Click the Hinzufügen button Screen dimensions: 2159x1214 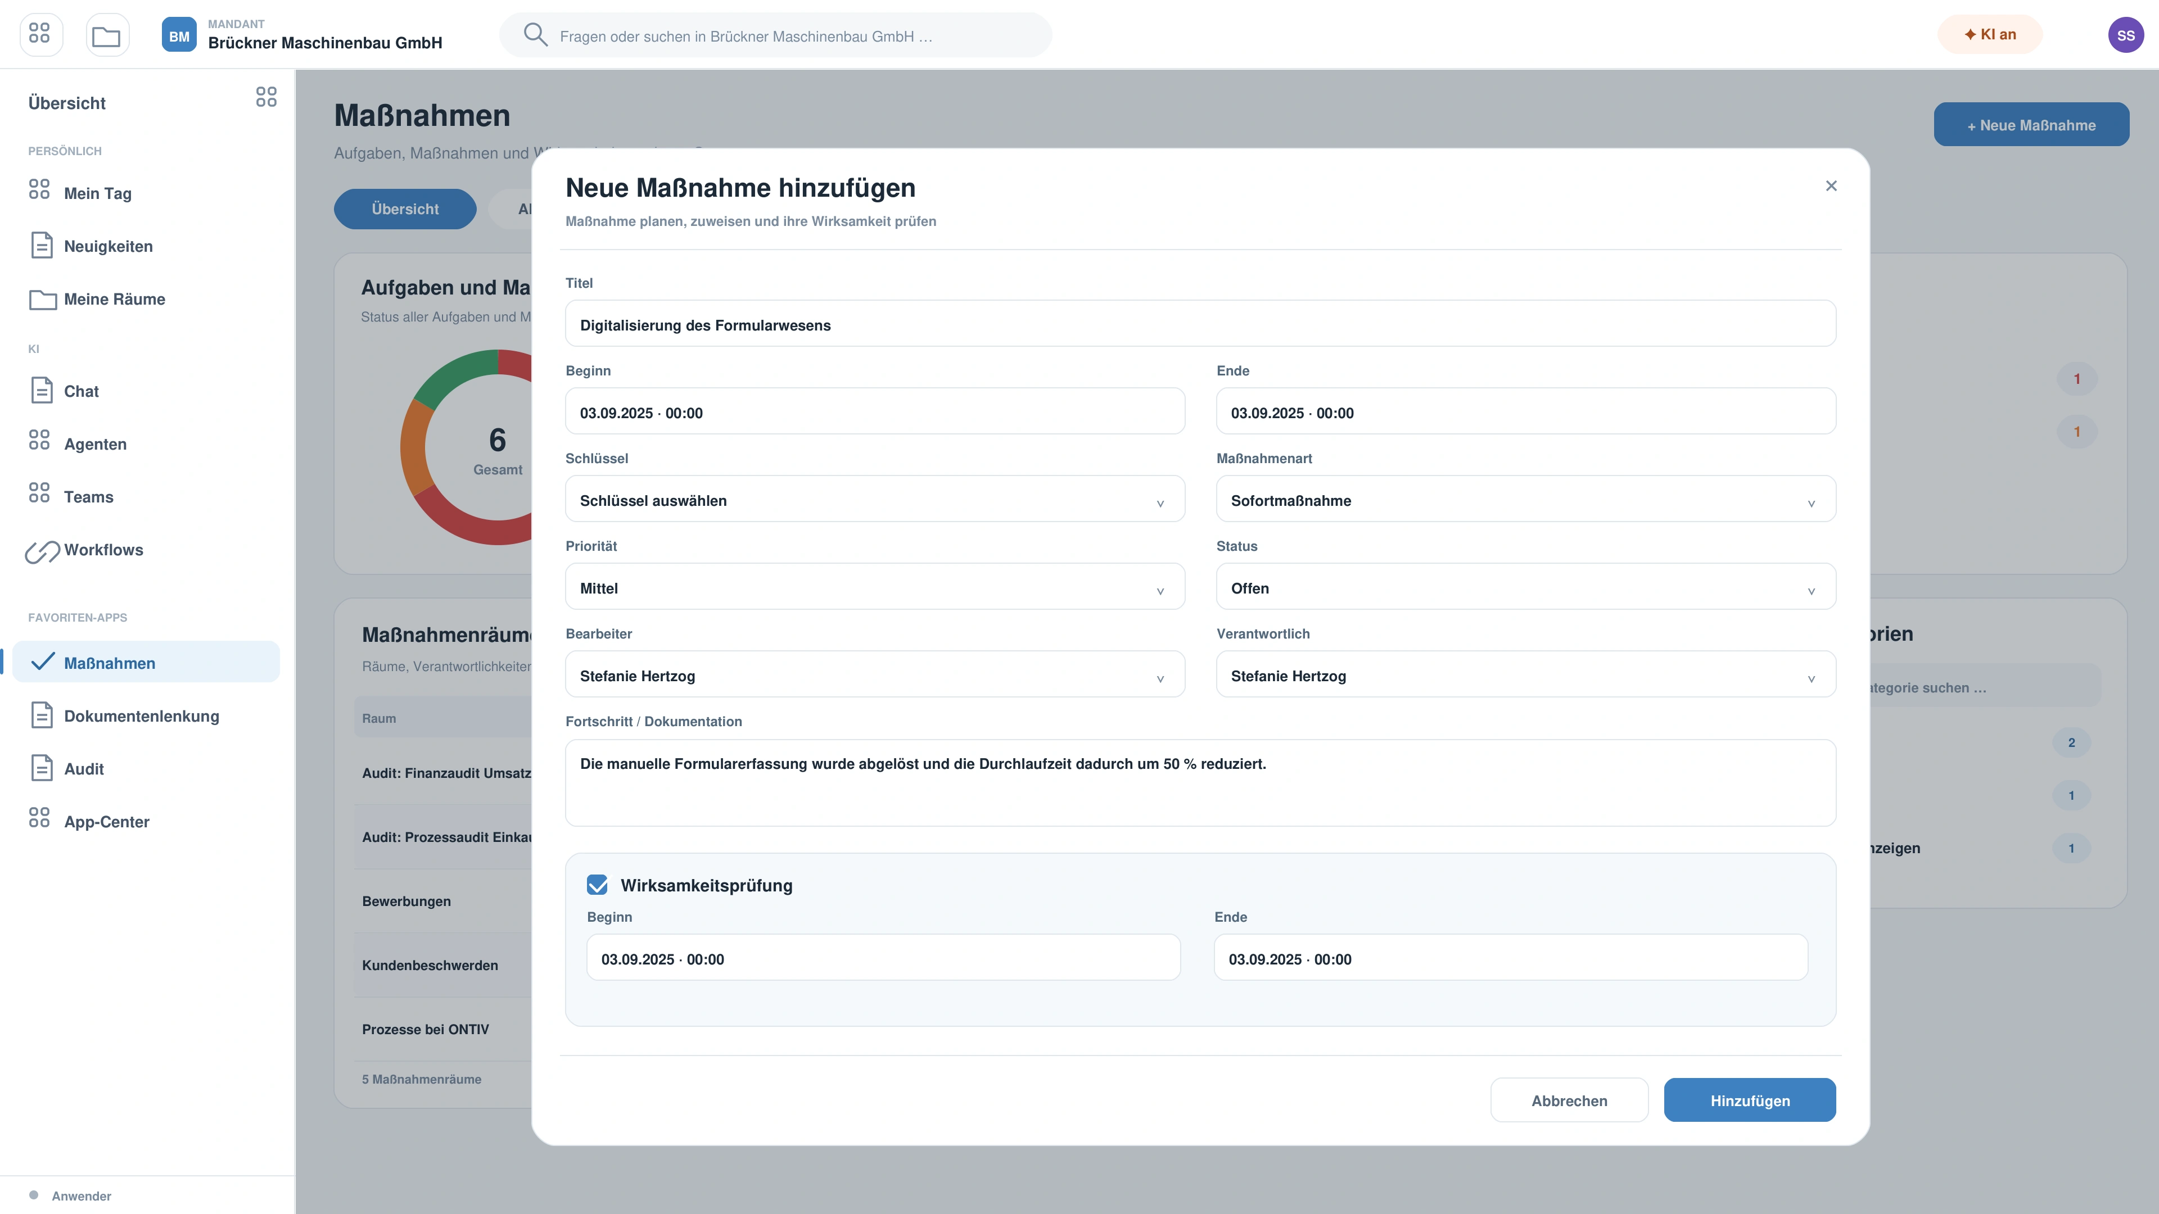point(1750,1100)
